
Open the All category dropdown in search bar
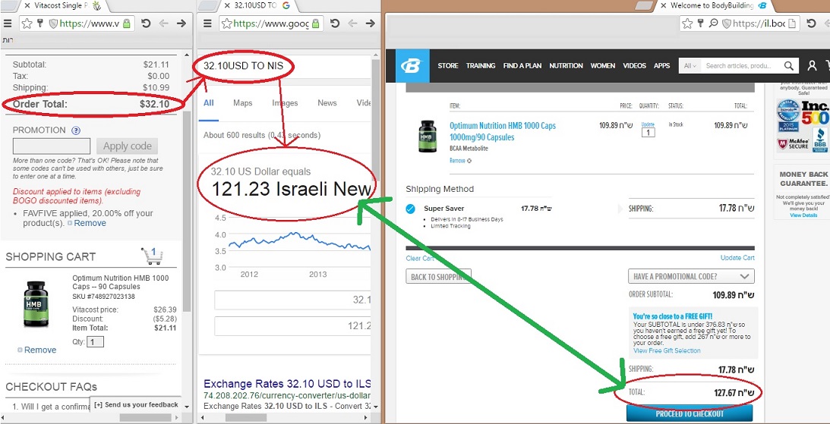pos(690,66)
